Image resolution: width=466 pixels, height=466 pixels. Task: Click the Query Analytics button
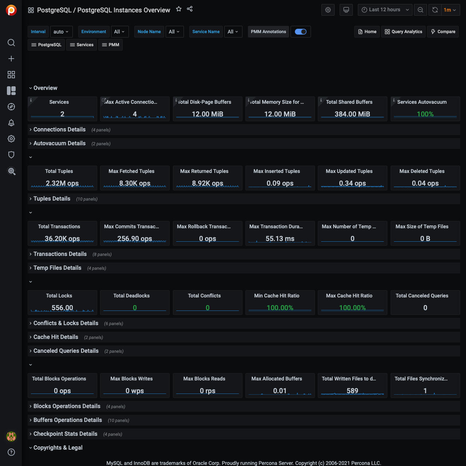point(403,32)
